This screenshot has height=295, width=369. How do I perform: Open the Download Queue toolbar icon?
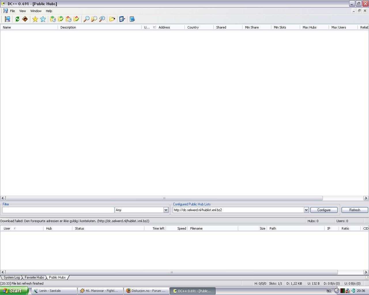point(53,19)
